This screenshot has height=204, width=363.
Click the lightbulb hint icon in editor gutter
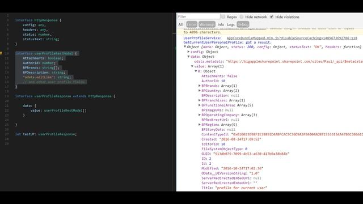pos(1,53)
